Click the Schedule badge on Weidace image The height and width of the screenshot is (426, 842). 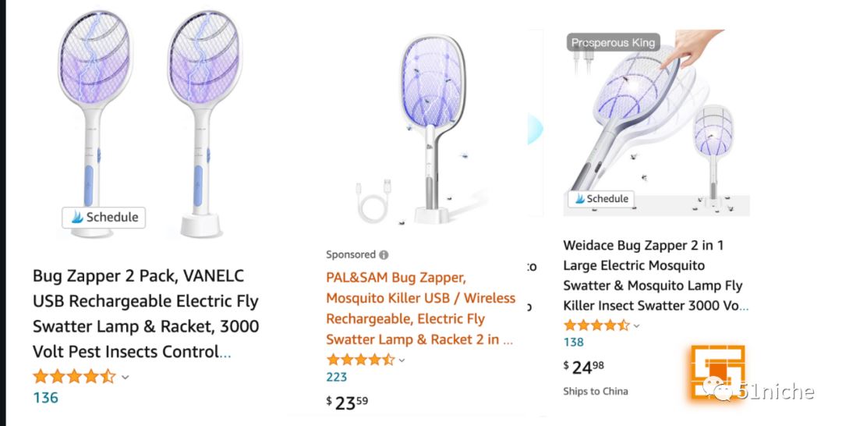tap(601, 199)
